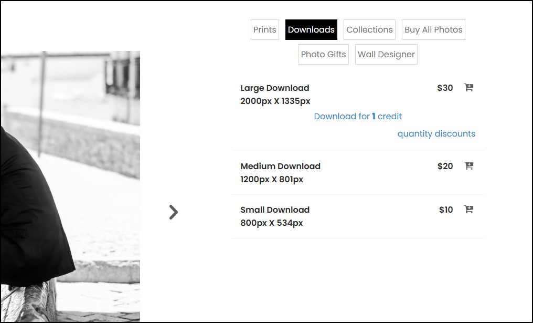The image size is (533, 323).
Task: Open quantity discounts link
Action: [436, 134]
